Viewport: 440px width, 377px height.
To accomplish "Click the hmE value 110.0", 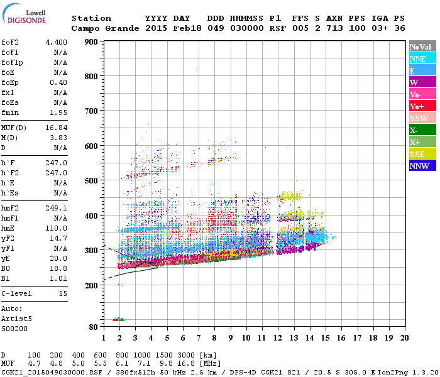I will [57, 228].
